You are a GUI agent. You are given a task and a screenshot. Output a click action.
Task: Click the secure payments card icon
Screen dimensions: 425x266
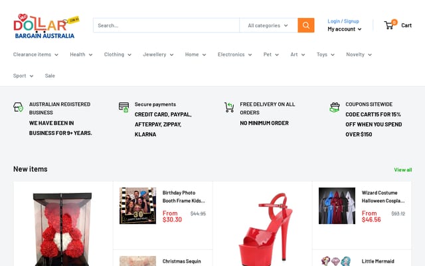pos(124,107)
